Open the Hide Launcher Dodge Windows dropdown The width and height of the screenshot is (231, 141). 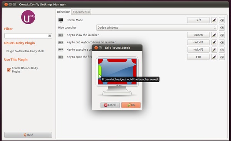tap(157, 28)
